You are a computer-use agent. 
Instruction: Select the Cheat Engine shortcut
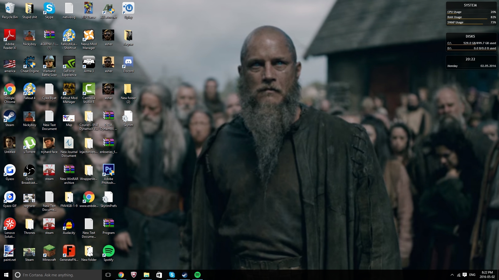click(x=29, y=65)
